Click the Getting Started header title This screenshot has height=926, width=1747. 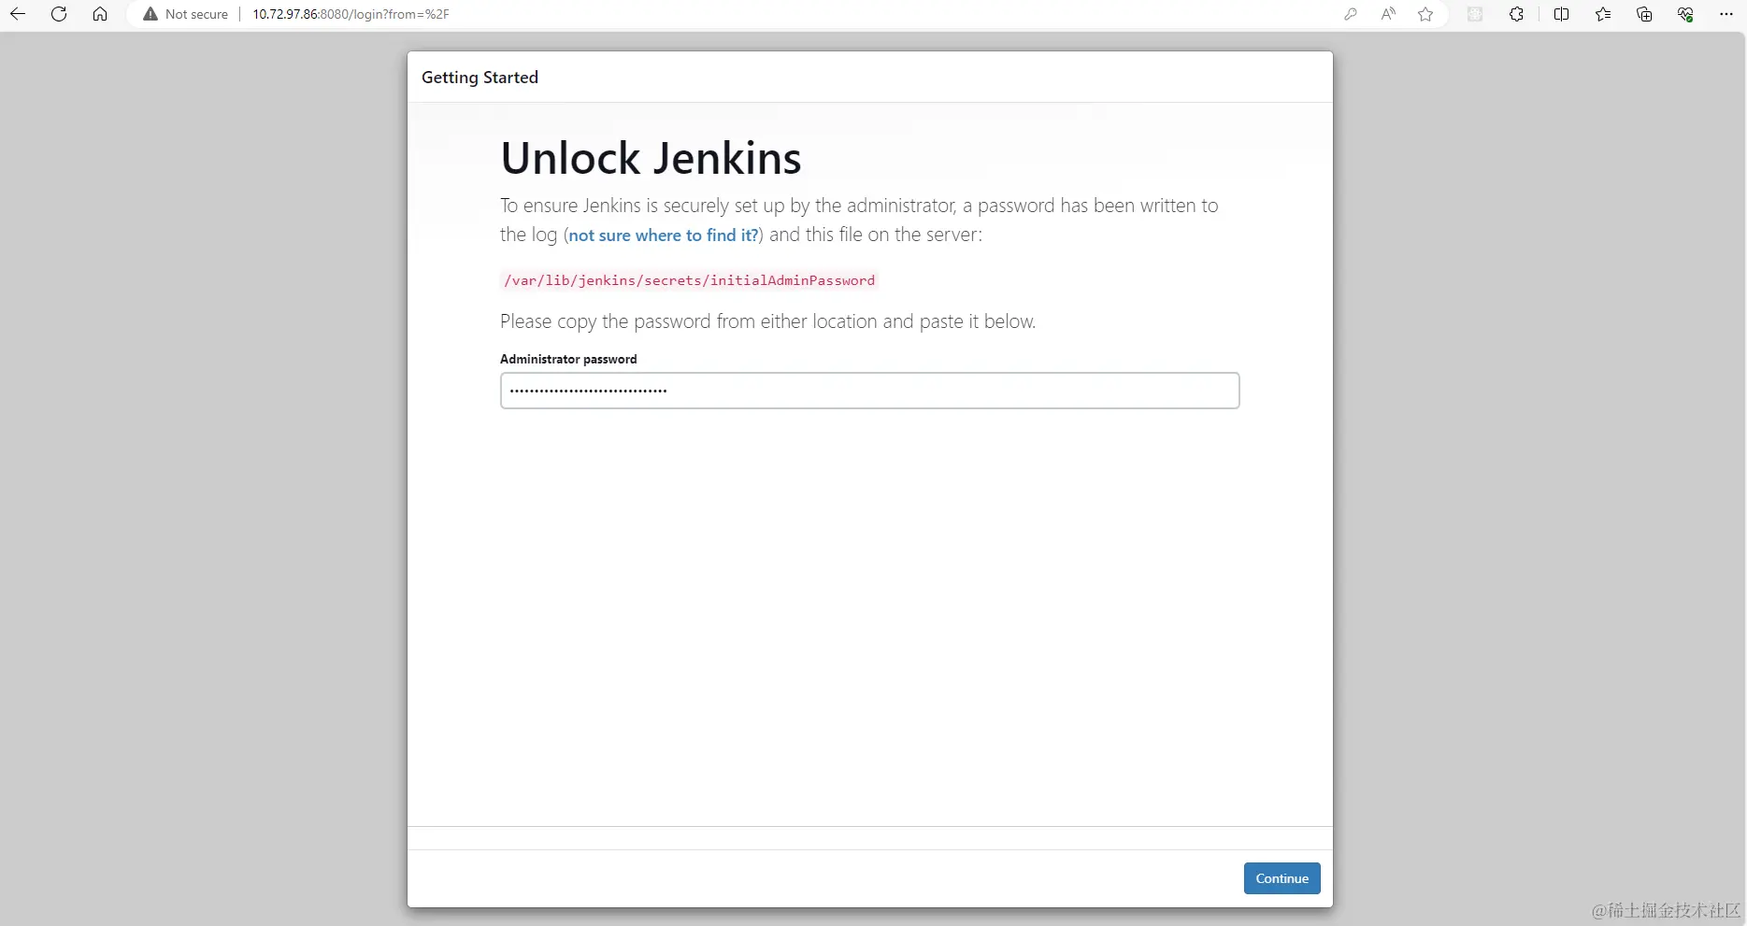[x=480, y=78]
